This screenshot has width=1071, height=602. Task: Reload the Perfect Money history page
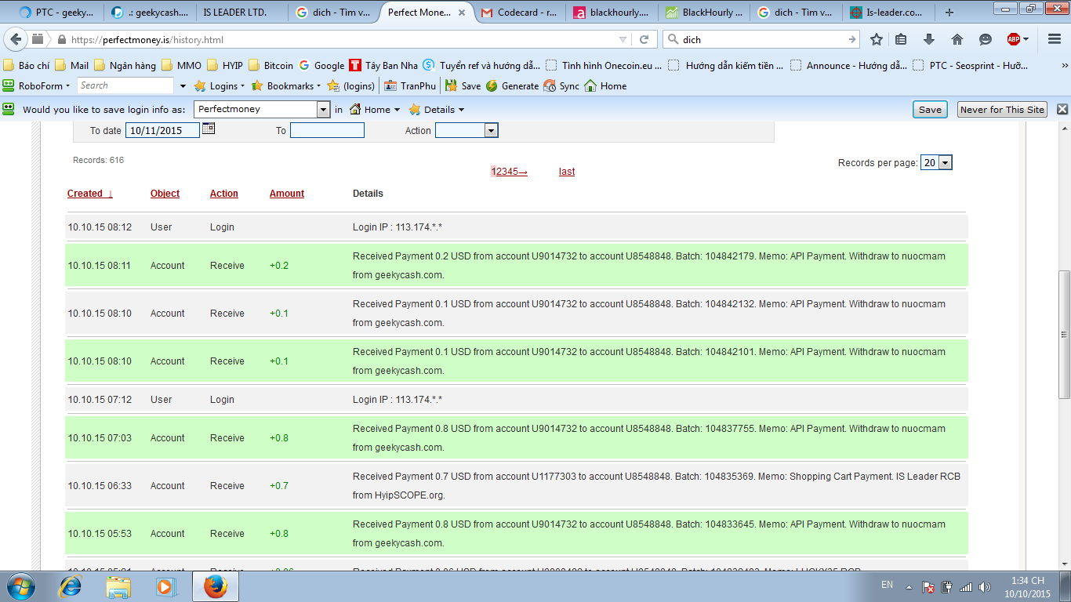click(x=644, y=39)
